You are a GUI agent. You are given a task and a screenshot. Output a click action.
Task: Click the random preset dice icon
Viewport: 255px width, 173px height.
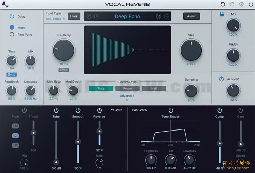[x=159, y=16]
